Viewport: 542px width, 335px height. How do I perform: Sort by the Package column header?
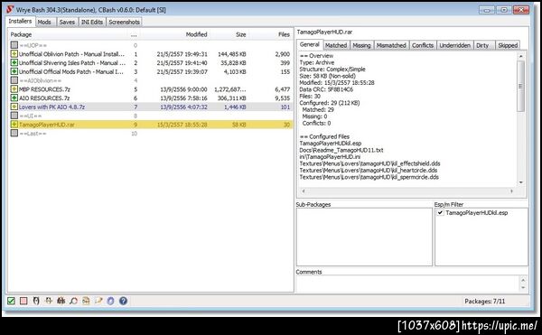click(68, 34)
